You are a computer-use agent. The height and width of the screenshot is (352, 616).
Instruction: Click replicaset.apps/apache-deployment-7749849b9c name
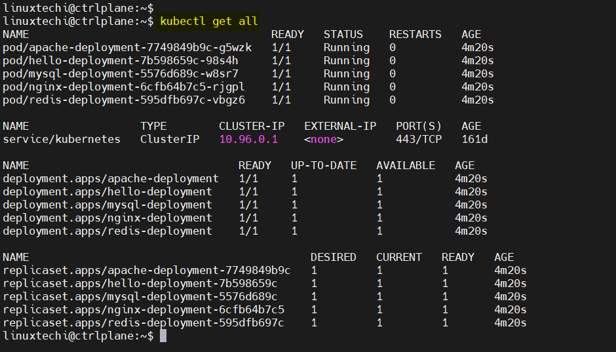147,271
